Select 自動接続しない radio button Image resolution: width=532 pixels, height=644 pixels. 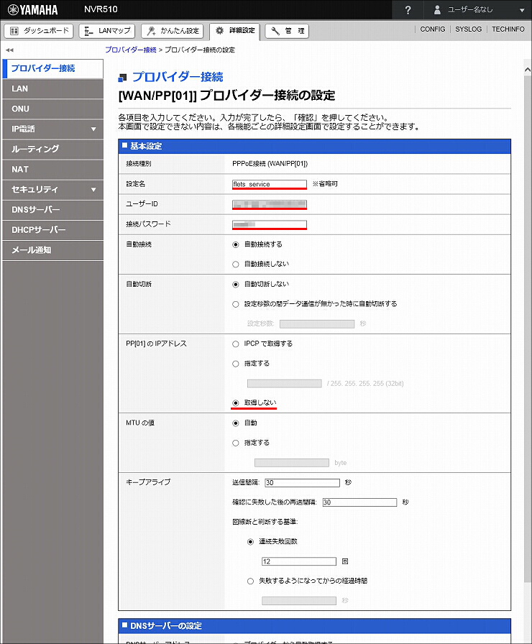click(x=235, y=264)
